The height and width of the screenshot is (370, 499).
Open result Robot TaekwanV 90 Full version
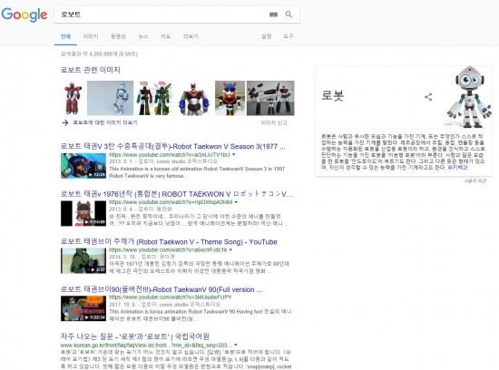click(161, 289)
